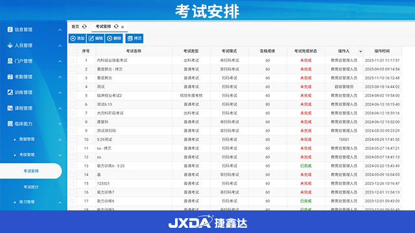Check the box for row 123321
This screenshot has height=233, width=415.
[72, 184]
